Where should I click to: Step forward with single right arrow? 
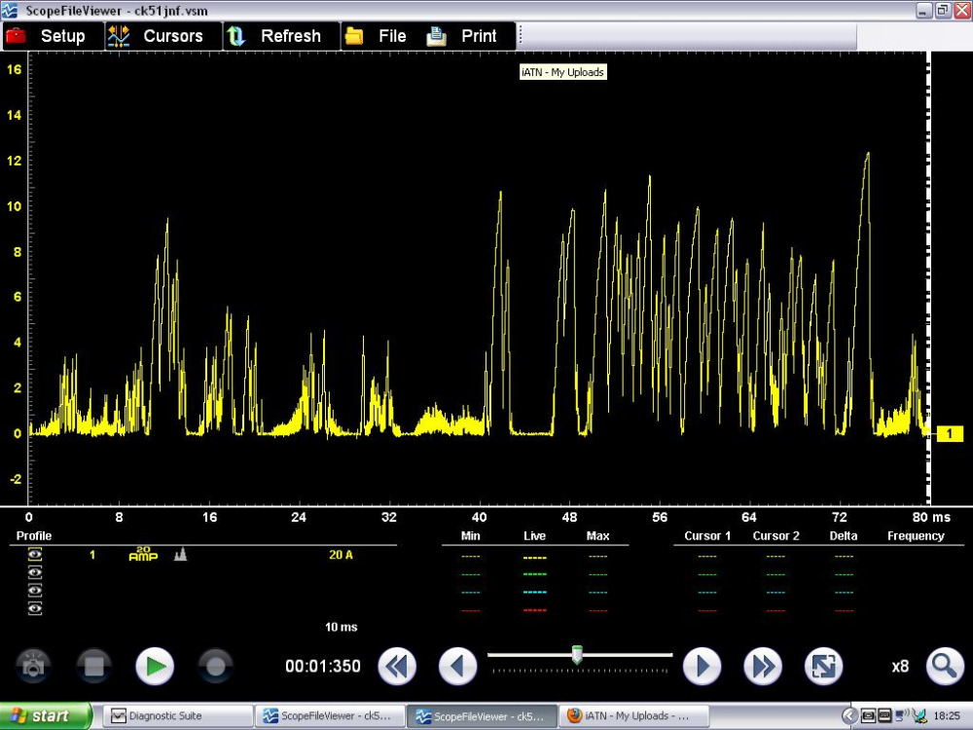702,667
